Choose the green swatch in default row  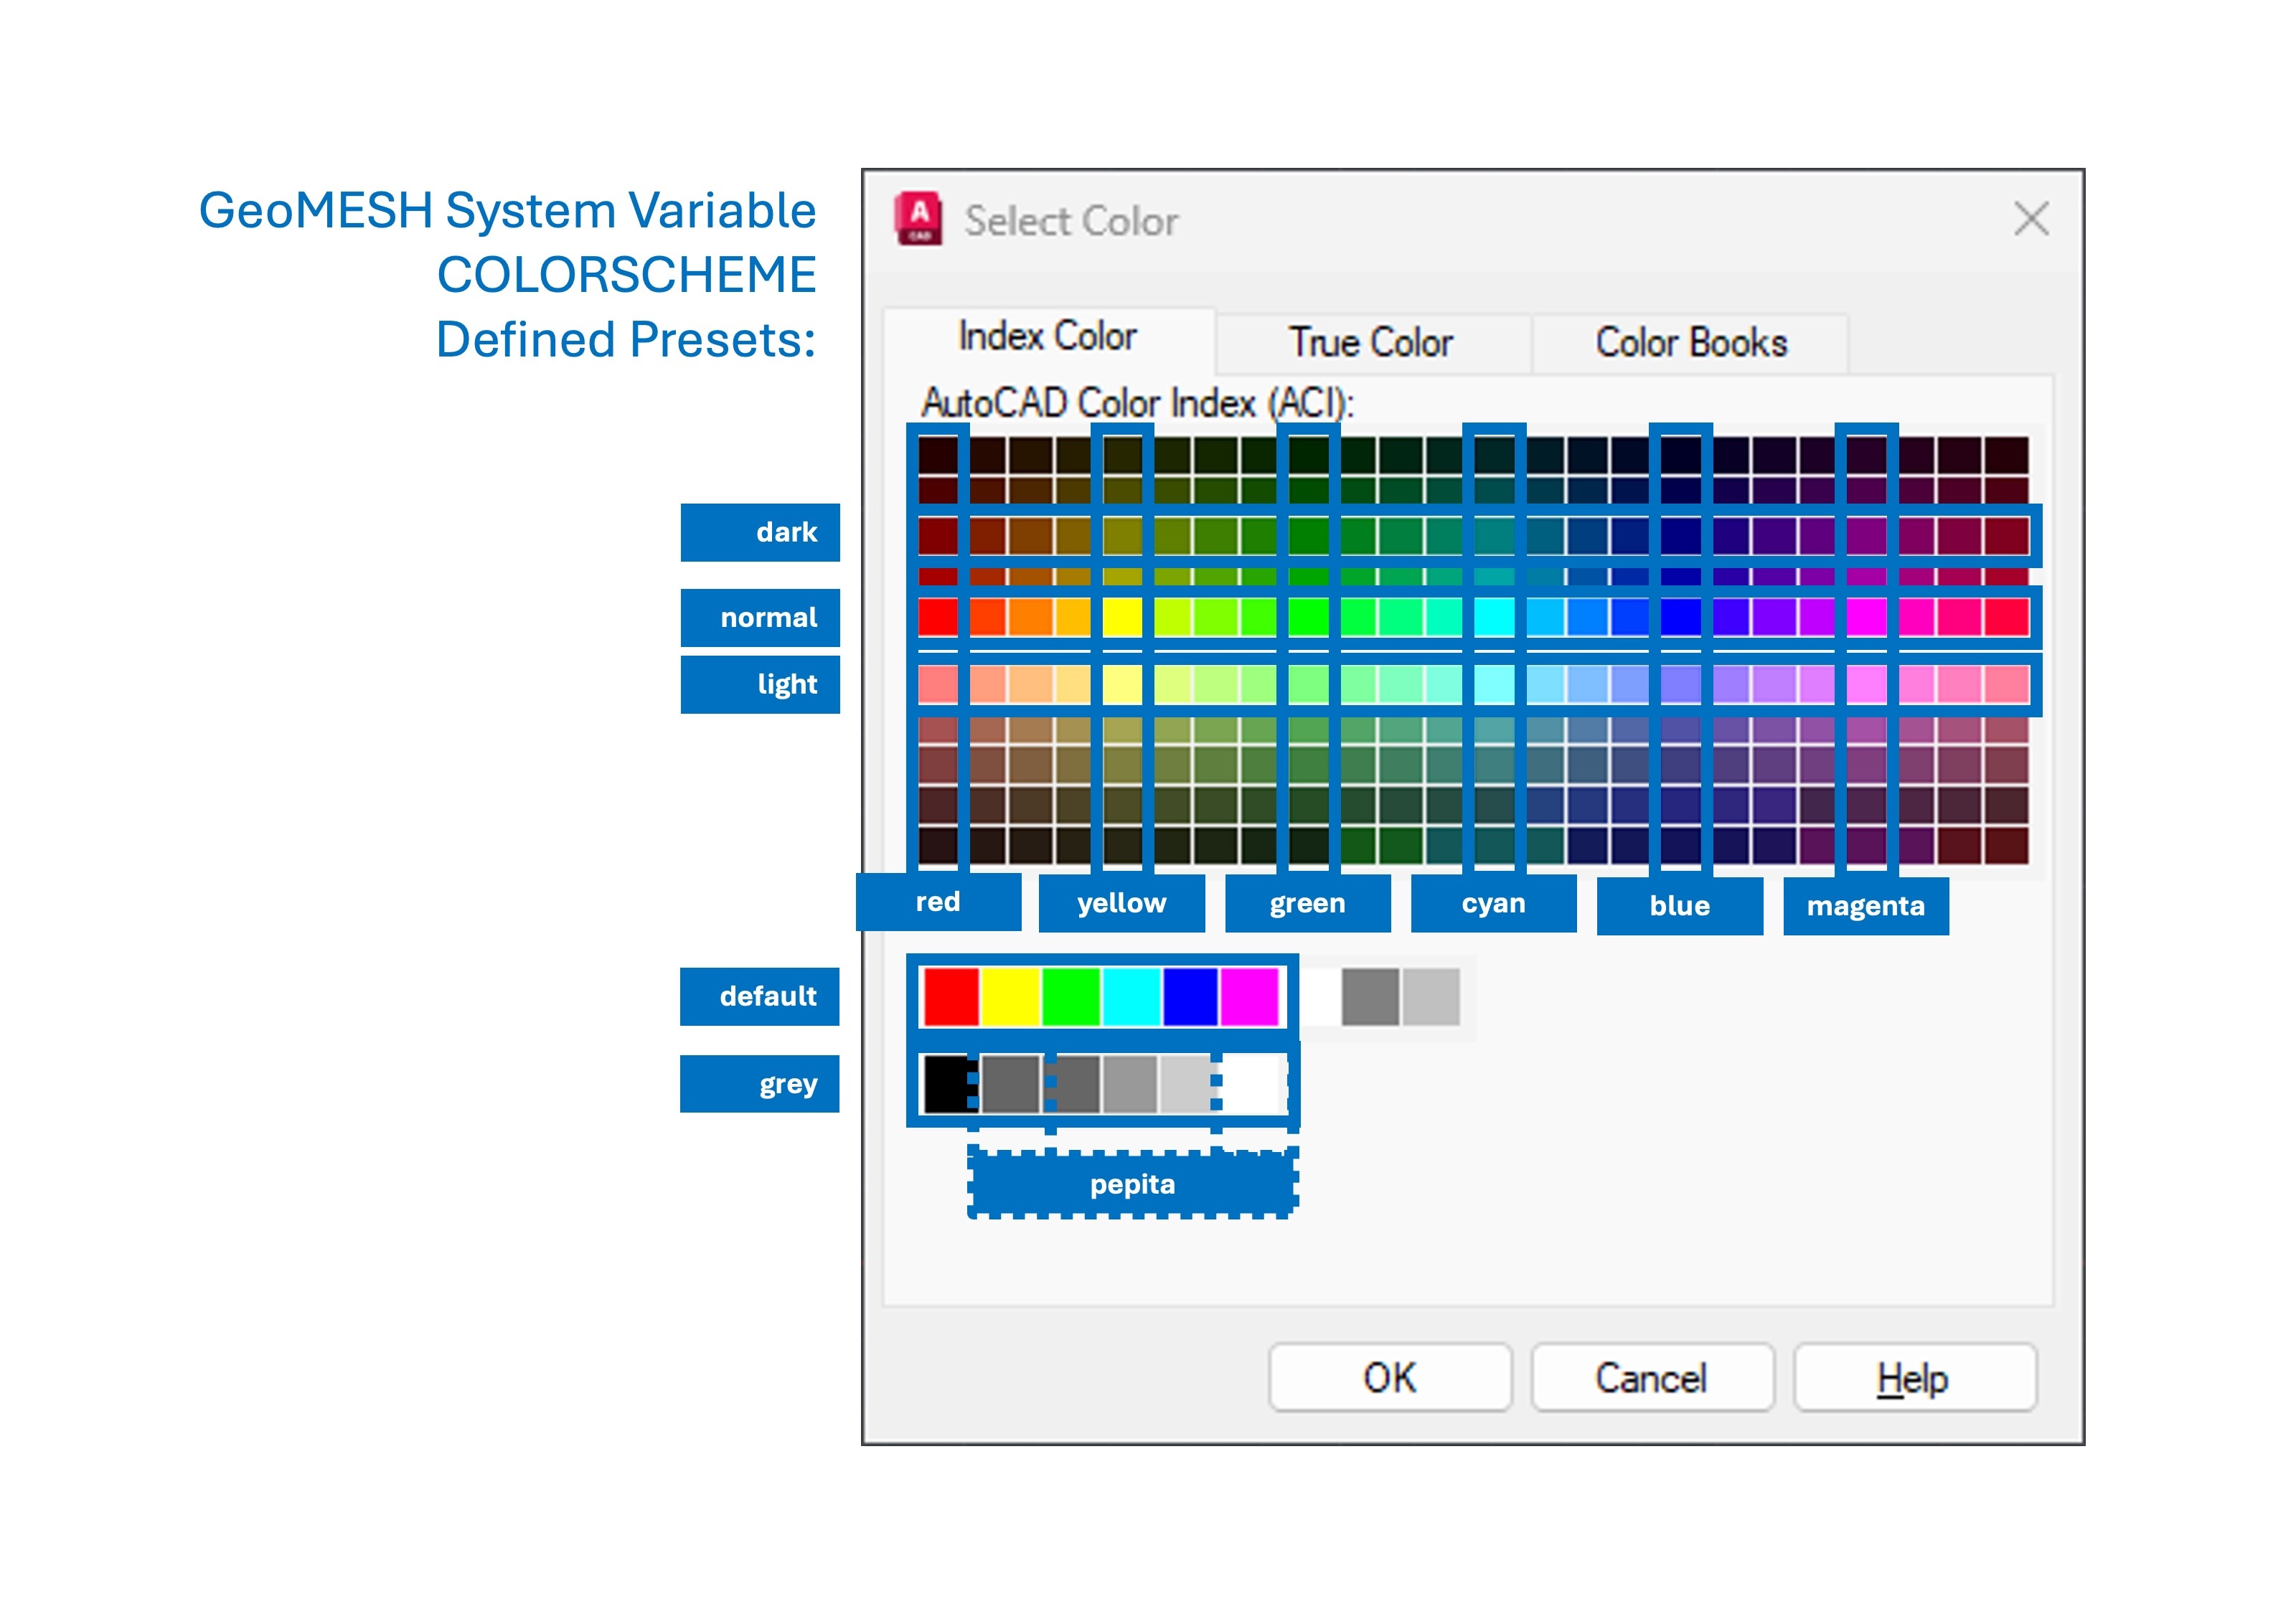click(x=1070, y=996)
